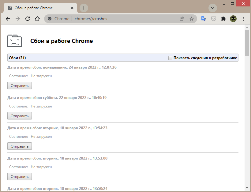The image size is (251, 192).
Task: Open a new tab with the plus button
Action: (x=84, y=8)
